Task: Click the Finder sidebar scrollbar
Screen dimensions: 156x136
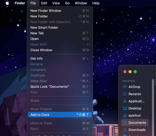Action: pos(153,107)
